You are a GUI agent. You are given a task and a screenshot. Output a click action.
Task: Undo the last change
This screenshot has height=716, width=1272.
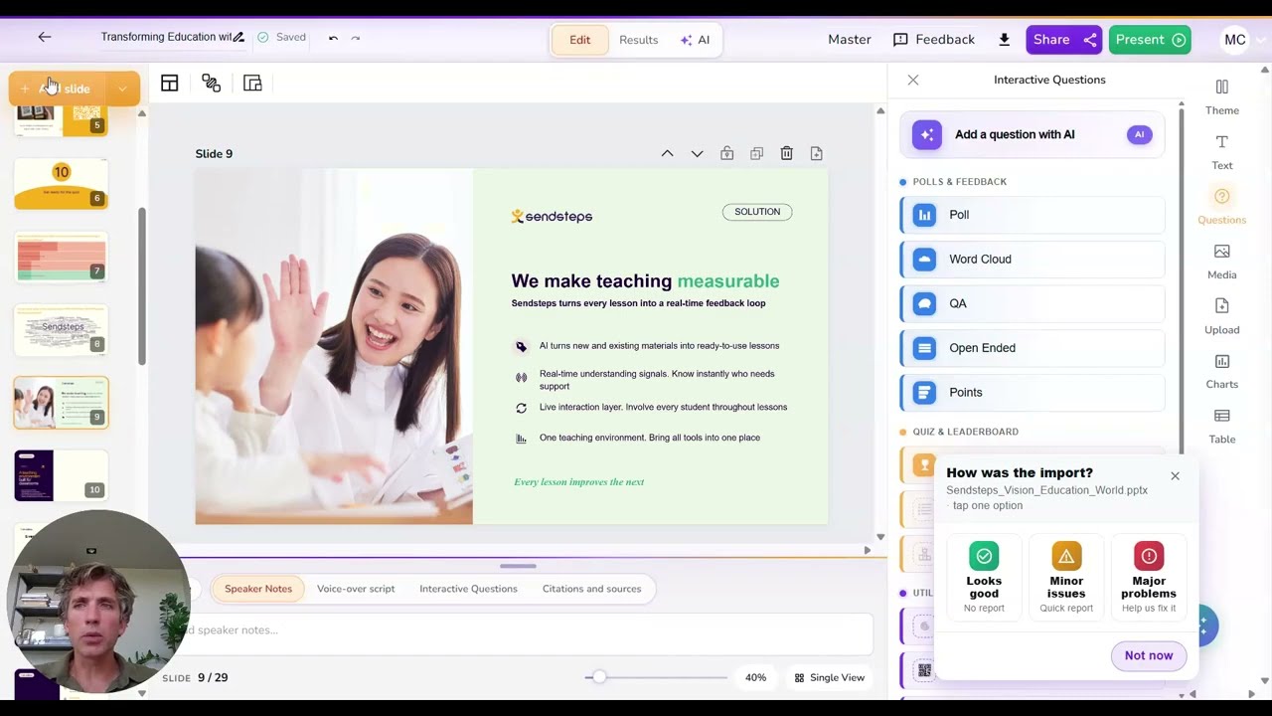click(x=333, y=38)
